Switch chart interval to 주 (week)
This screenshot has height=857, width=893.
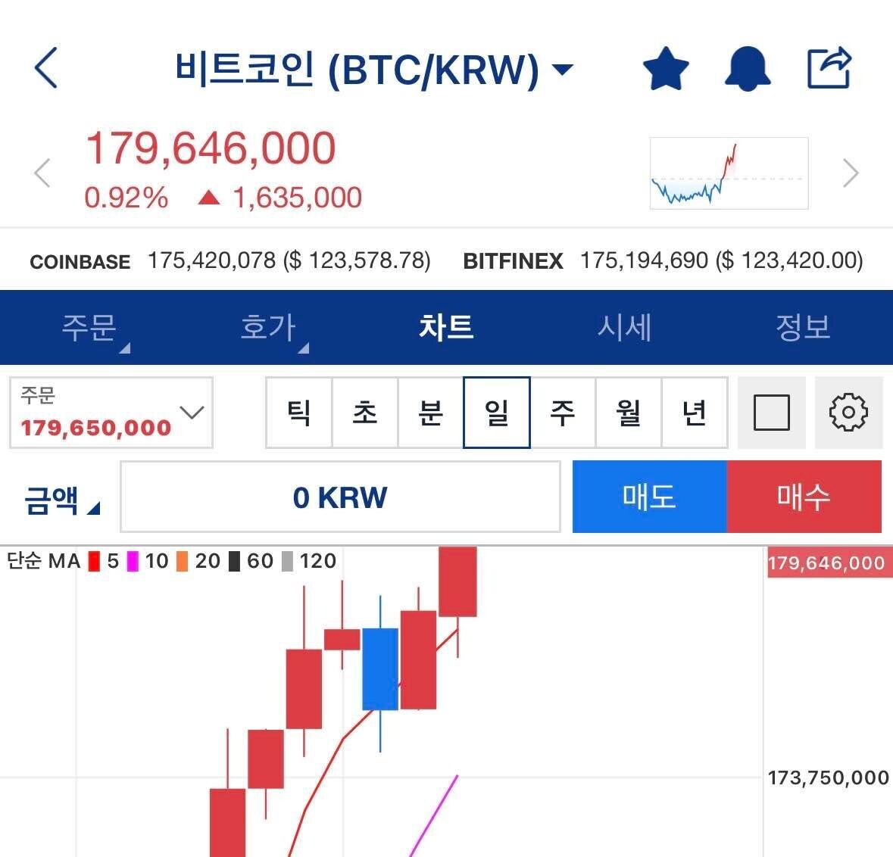point(563,413)
